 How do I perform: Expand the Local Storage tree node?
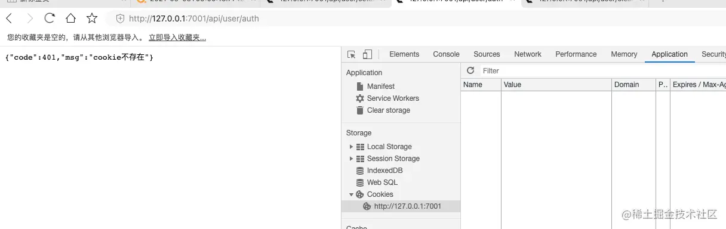351,147
